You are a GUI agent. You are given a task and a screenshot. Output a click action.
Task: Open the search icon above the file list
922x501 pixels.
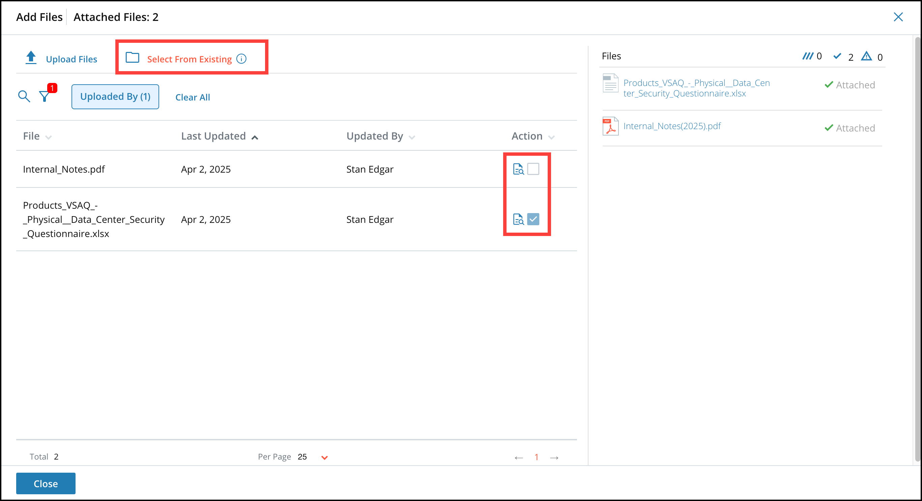24,96
